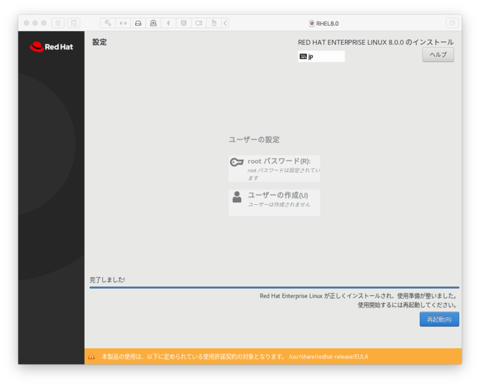The height and width of the screenshot is (386, 480).
Task: Click the network adapter arrows icon
Action: pyautogui.click(x=123, y=23)
